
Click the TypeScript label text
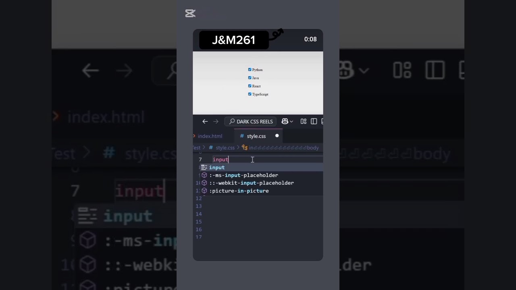coord(260,94)
